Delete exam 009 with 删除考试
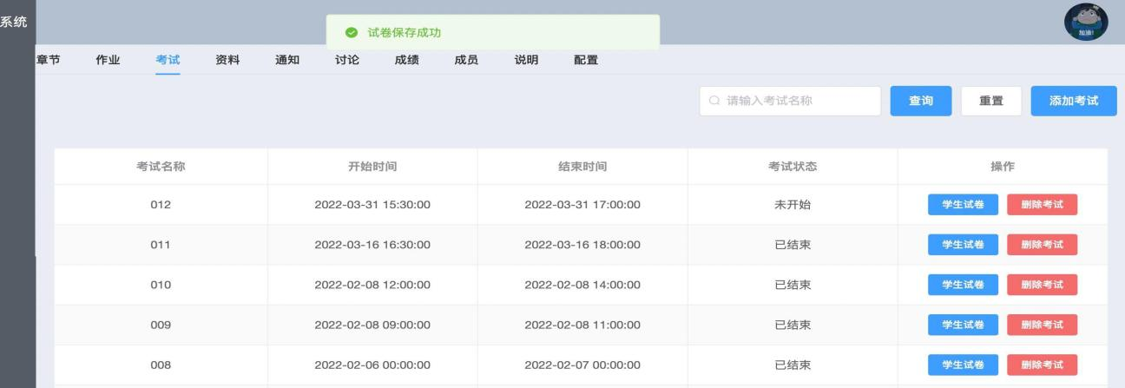1125x388 pixels. coord(1042,325)
